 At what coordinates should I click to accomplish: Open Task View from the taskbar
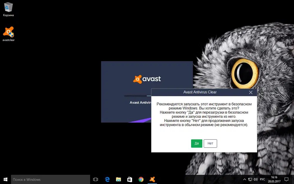pyautogui.click(x=96, y=180)
